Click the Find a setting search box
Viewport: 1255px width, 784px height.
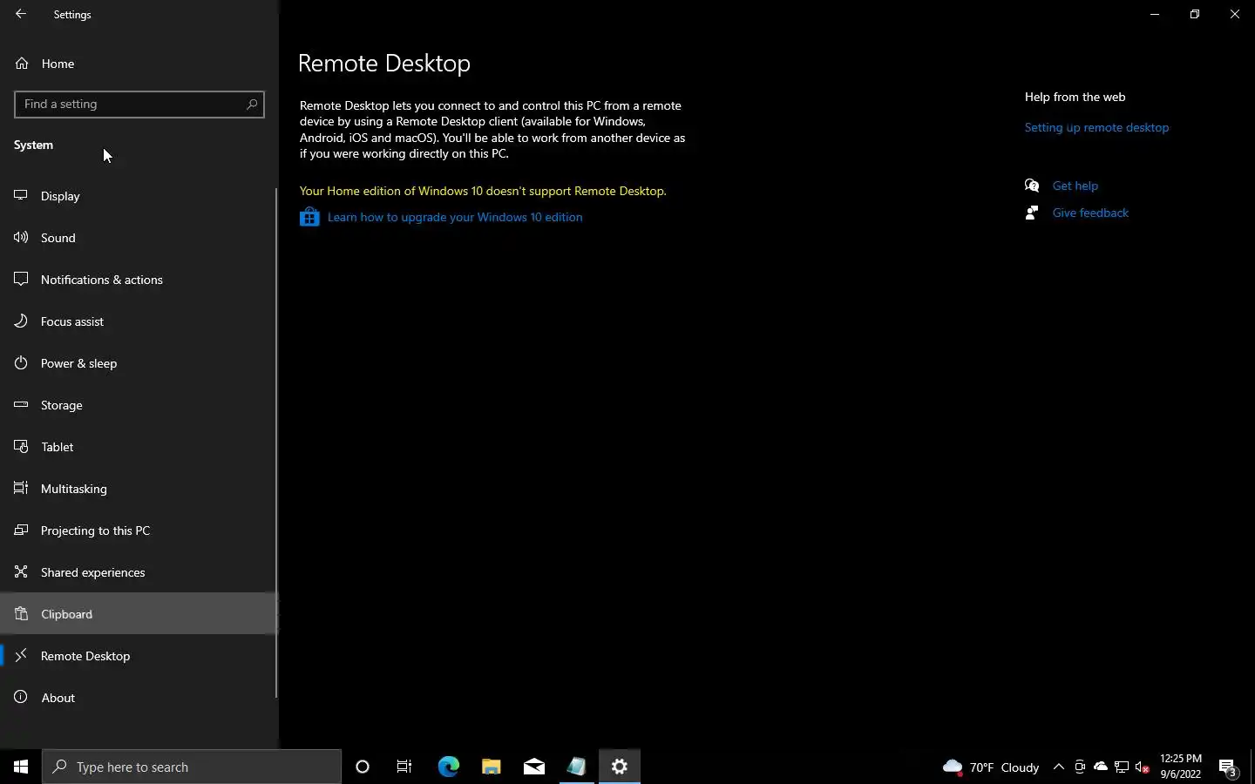(139, 105)
